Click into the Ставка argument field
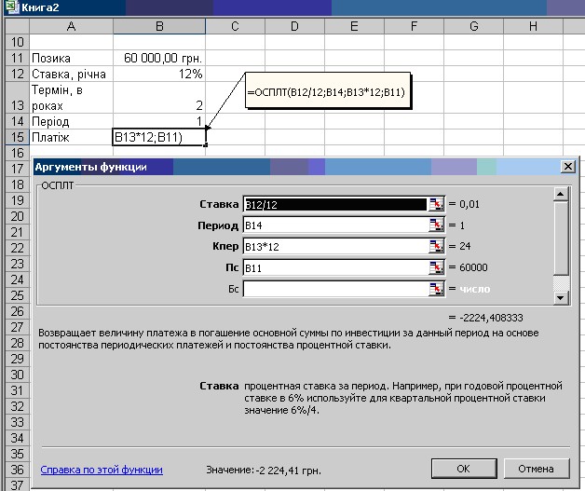Image resolution: width=585 pixels, height=491 pixels. pyautogui.click(x=335, y=204)
